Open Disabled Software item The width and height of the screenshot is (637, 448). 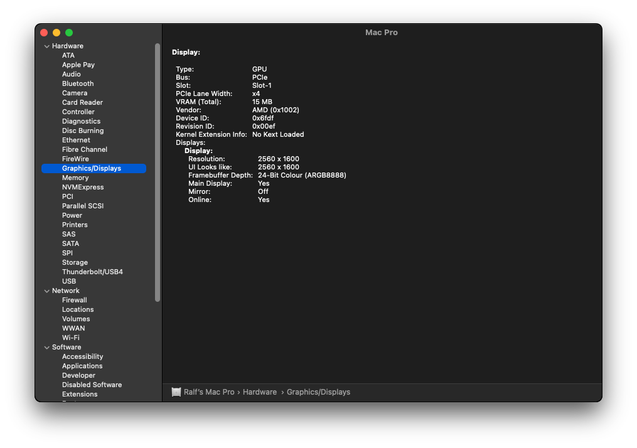(x=92, y=385)
